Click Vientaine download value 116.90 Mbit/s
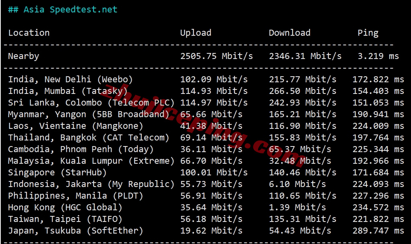The height and width of the screenshot is (244, 411). click(x=303, y=126)
